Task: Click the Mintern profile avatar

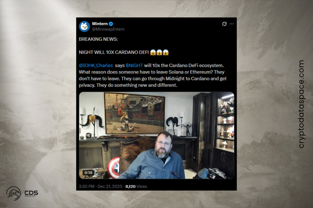Action: [84, 26]
